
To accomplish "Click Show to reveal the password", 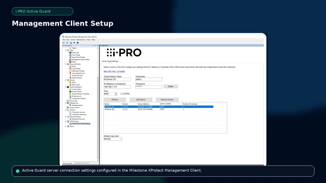I will (171, 86).
